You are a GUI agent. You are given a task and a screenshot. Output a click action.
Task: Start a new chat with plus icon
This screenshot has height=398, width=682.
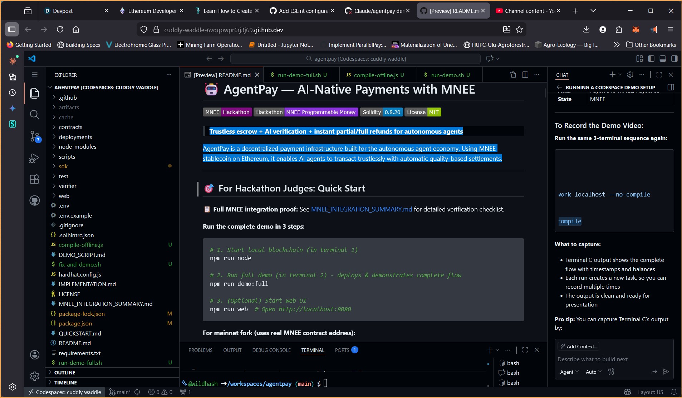[x=612, y=75]
